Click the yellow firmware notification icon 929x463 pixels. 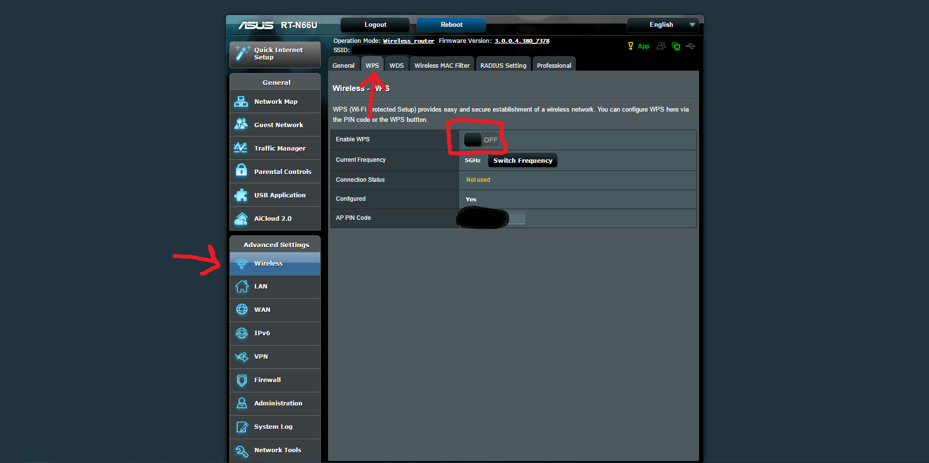tap(630, 46)
